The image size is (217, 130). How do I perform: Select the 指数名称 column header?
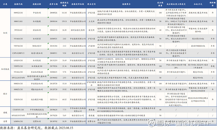coord(37,4)
